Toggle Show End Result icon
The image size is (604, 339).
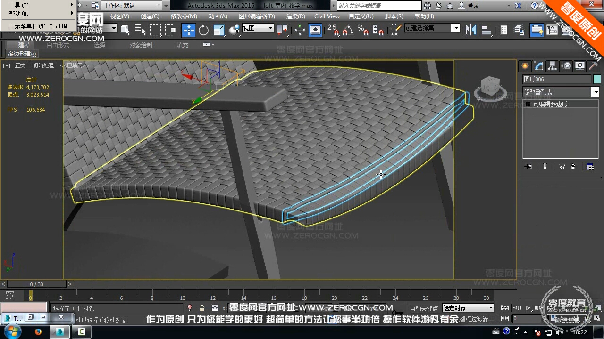545,166
